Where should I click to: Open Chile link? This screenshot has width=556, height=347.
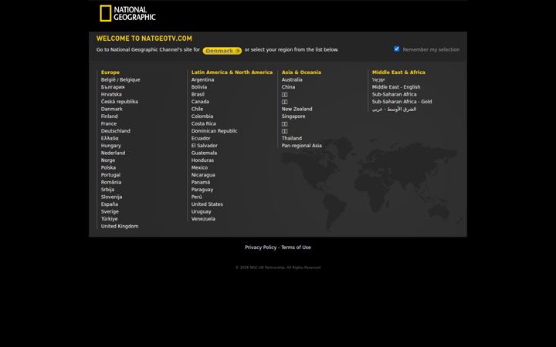(197, 109)
